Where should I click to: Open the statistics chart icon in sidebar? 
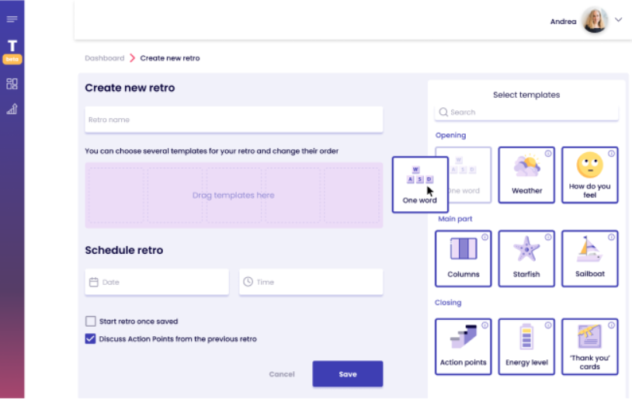(12, 109)
